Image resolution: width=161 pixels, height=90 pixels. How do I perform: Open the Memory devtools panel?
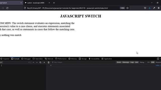(73, 59)
